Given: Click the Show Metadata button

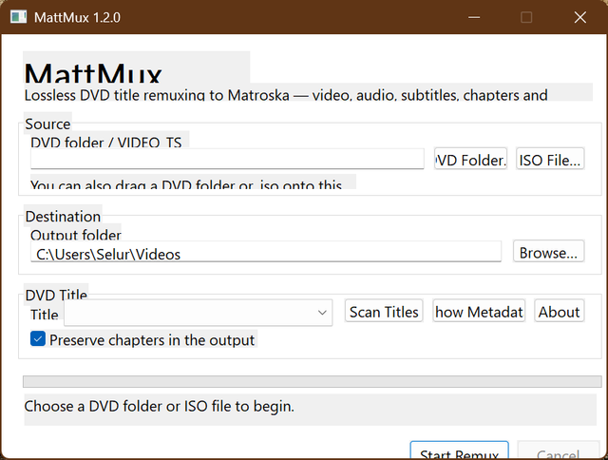Looking at the screenshot, I should pos(479,311).
